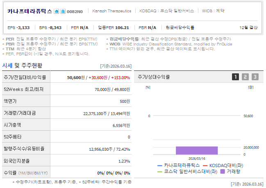Toggle KOSDAQ대비(좌) series in chart legend
Screen dimensions: 266x188
(223, 165)
